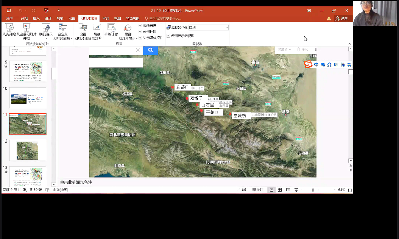
Task: Click the Share (共享) button
Action: point(342,18)
